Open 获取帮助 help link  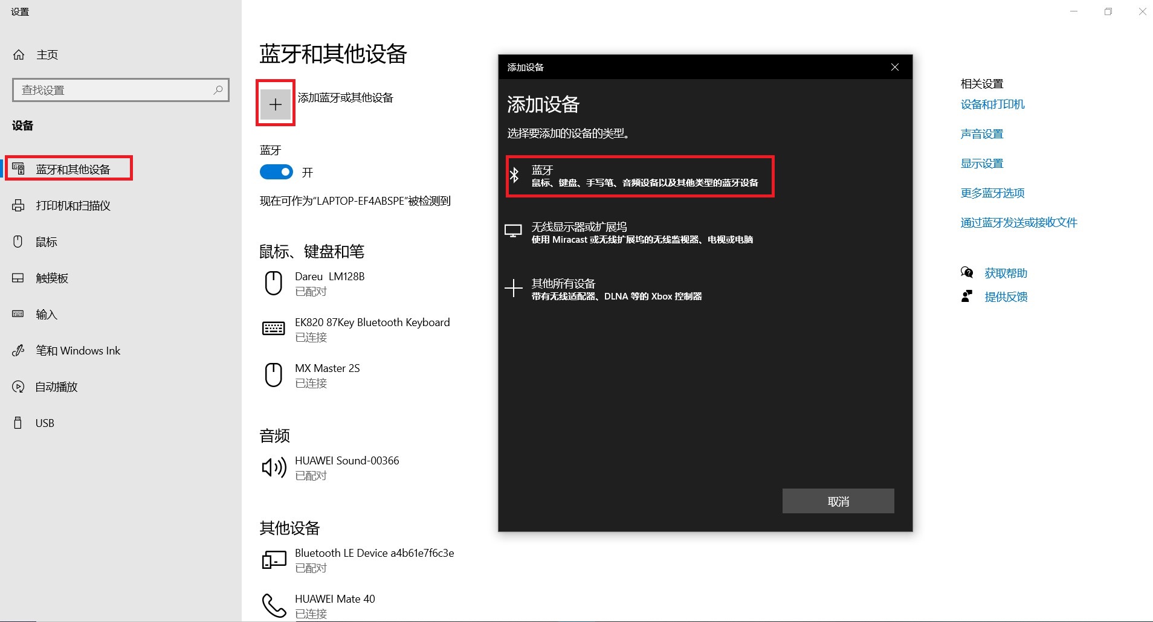click(x=1006, y=274)
